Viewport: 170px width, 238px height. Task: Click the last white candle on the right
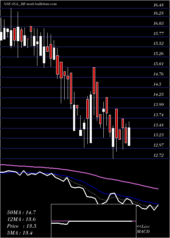point(129,137)
